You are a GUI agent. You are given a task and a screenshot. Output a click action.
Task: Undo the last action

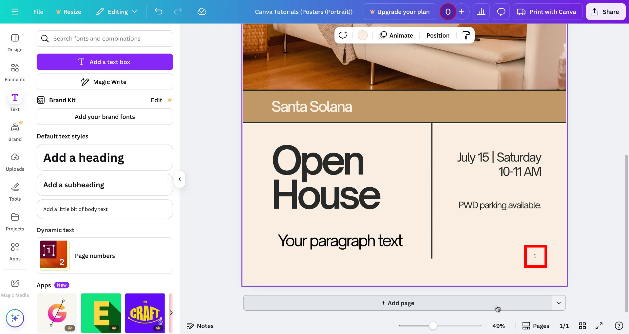[x=159, y=11]
